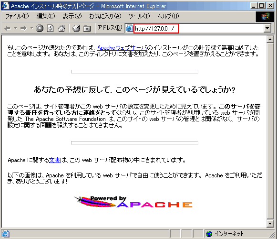Maximize the Internet Explorer window
Image resolution: width=277 pixels, height=239 pixels.
click(x=262, y=6)
